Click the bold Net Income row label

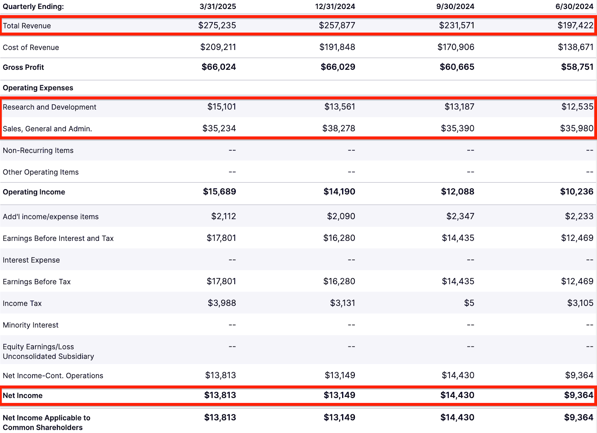(23, 395)
